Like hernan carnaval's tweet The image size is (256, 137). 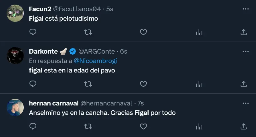click(143, 126)
